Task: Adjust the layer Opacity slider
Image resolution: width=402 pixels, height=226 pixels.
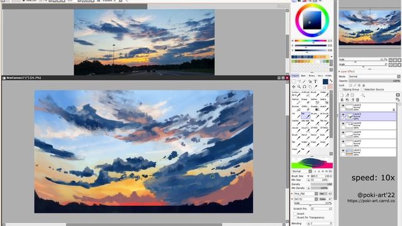Action: 374,81
